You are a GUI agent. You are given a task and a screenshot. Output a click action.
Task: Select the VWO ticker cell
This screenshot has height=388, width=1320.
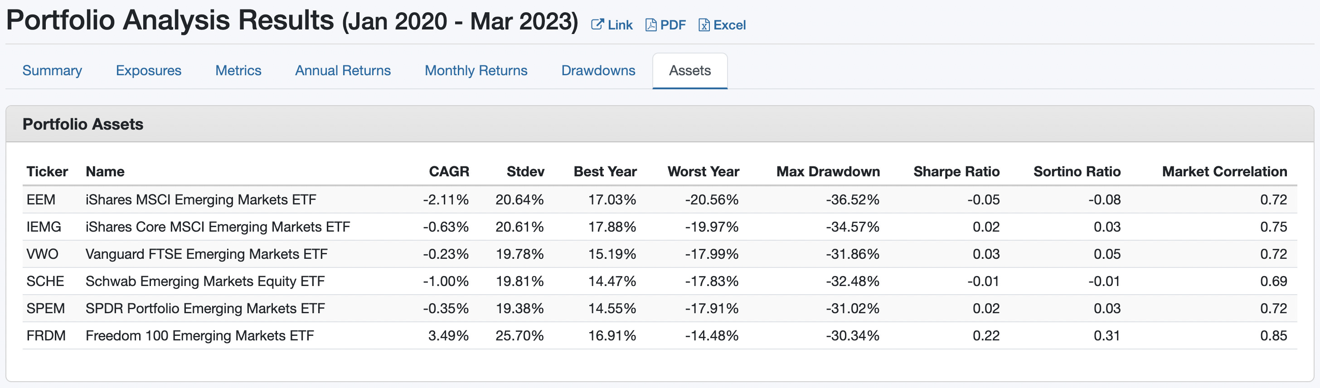(43, 254)
